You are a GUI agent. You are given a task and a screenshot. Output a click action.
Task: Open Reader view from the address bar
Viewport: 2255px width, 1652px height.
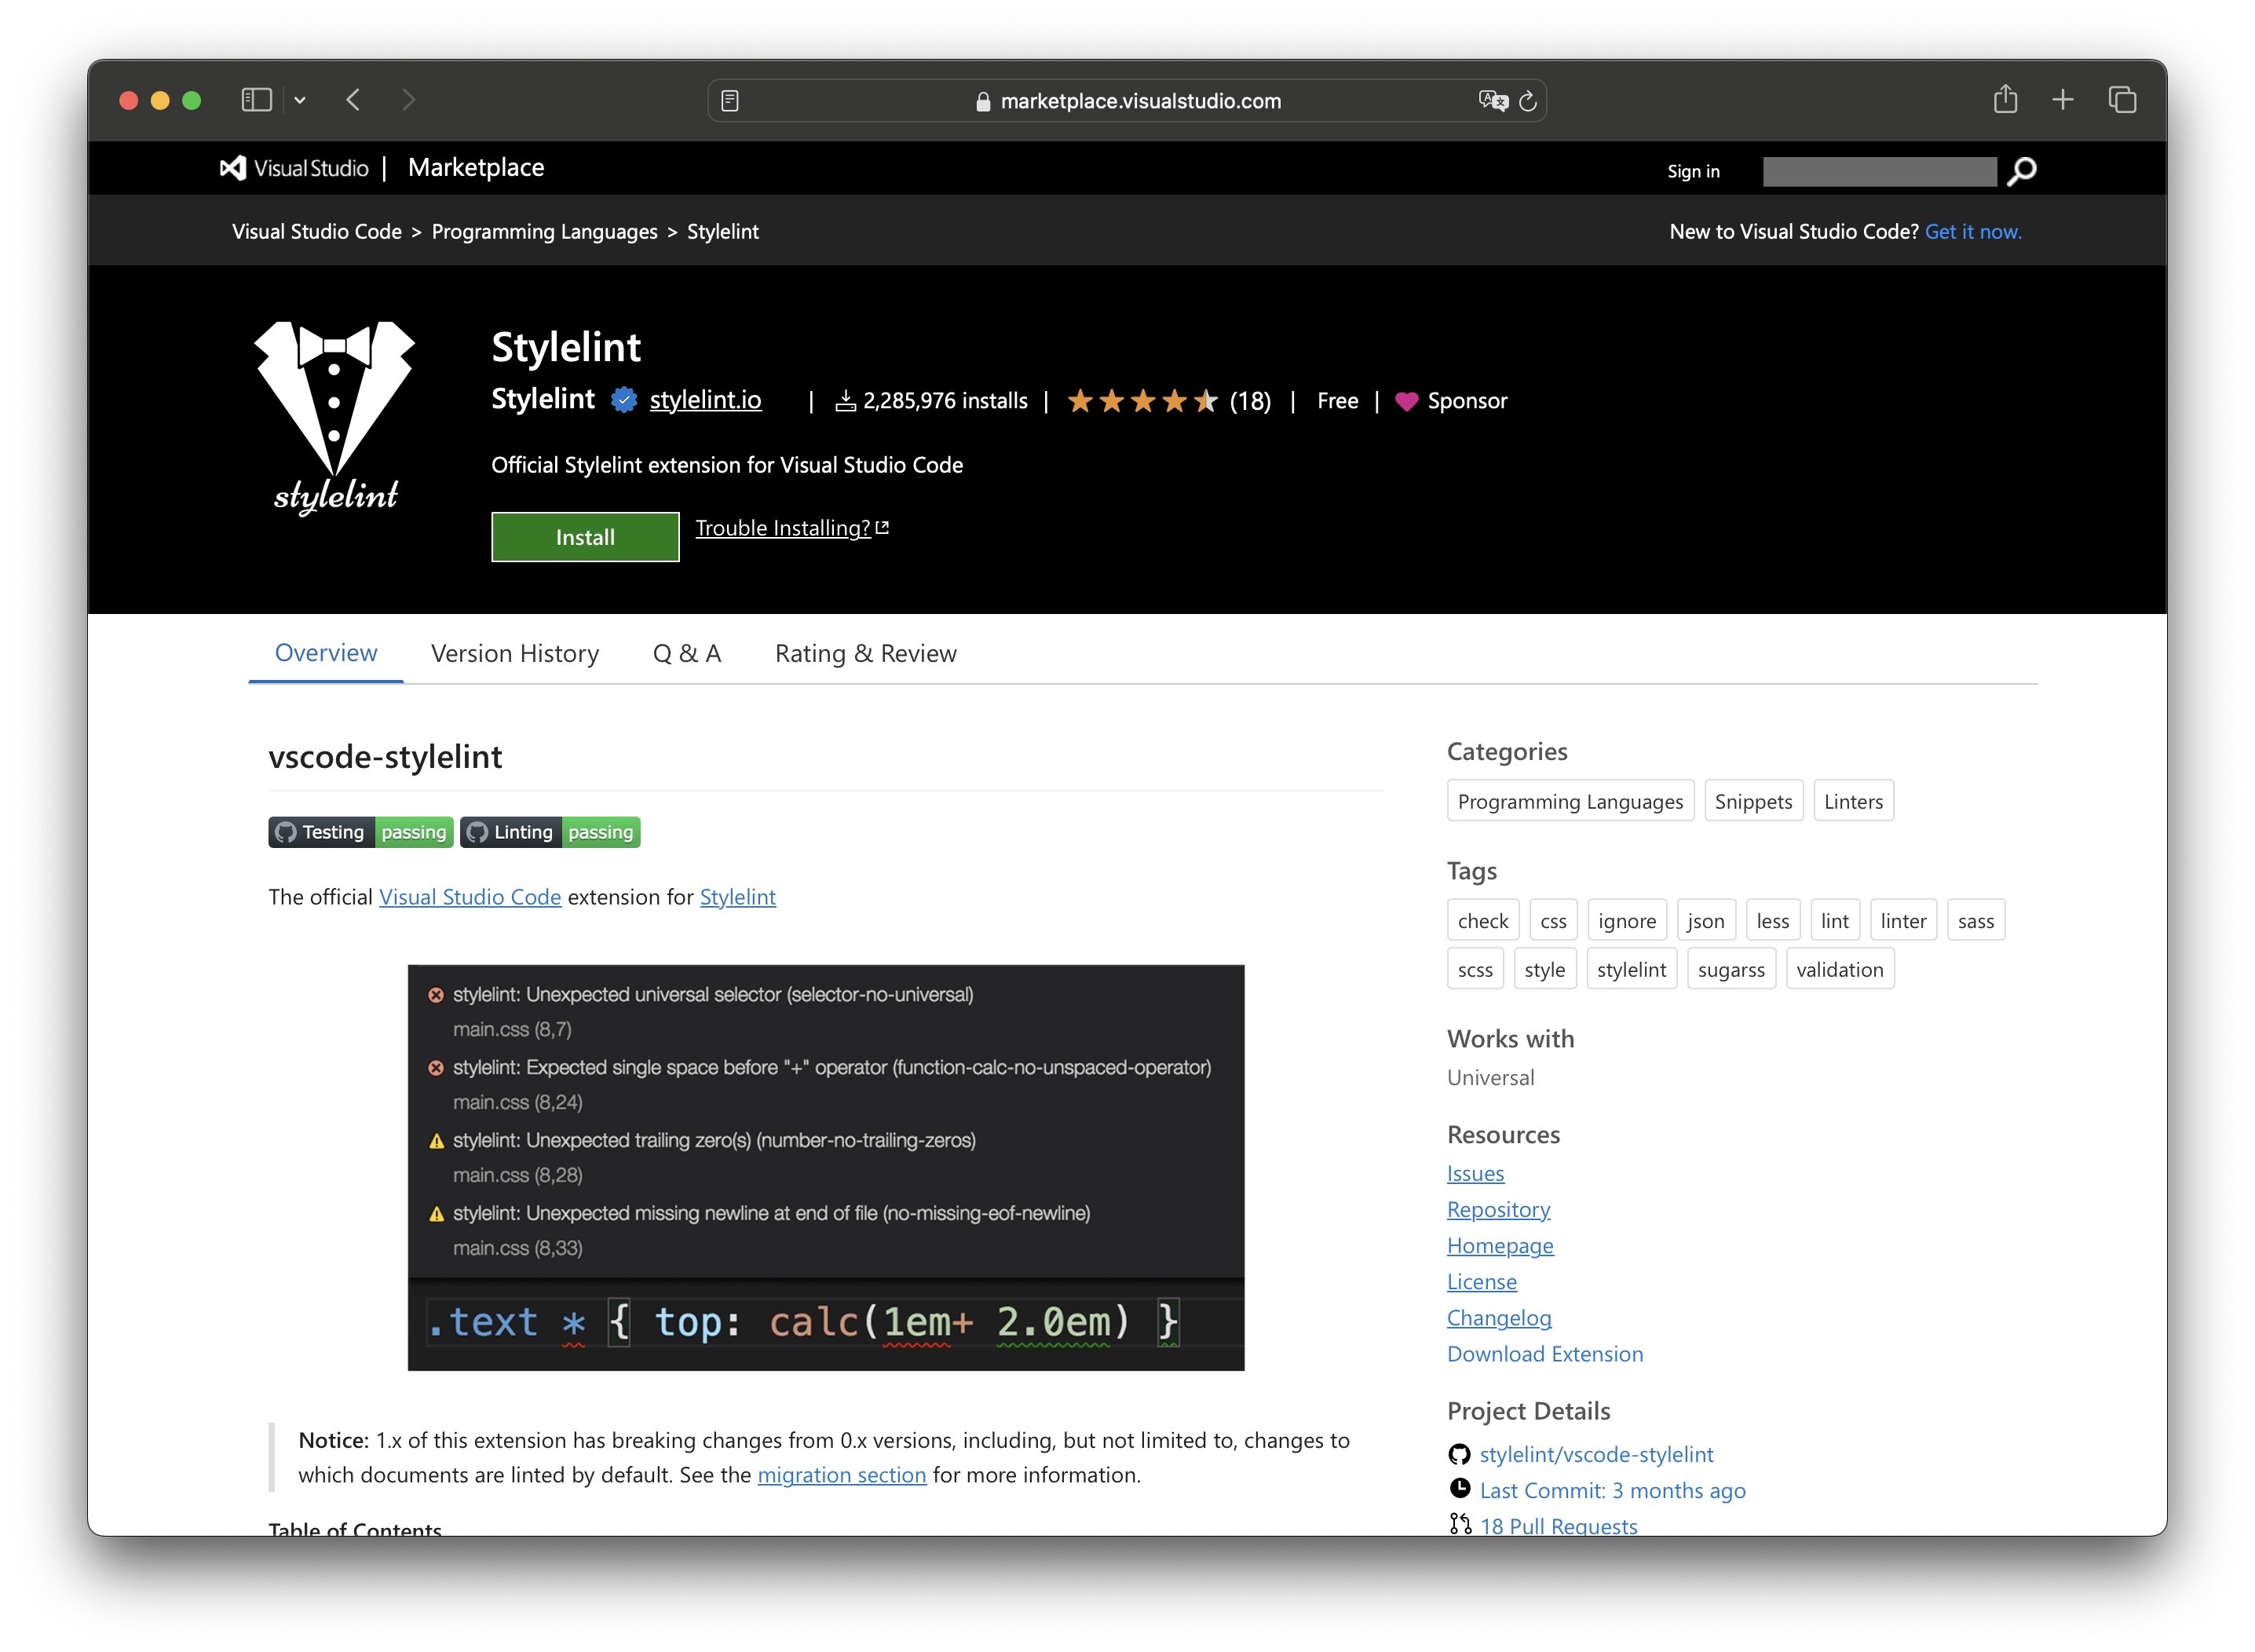click(732, 100)
